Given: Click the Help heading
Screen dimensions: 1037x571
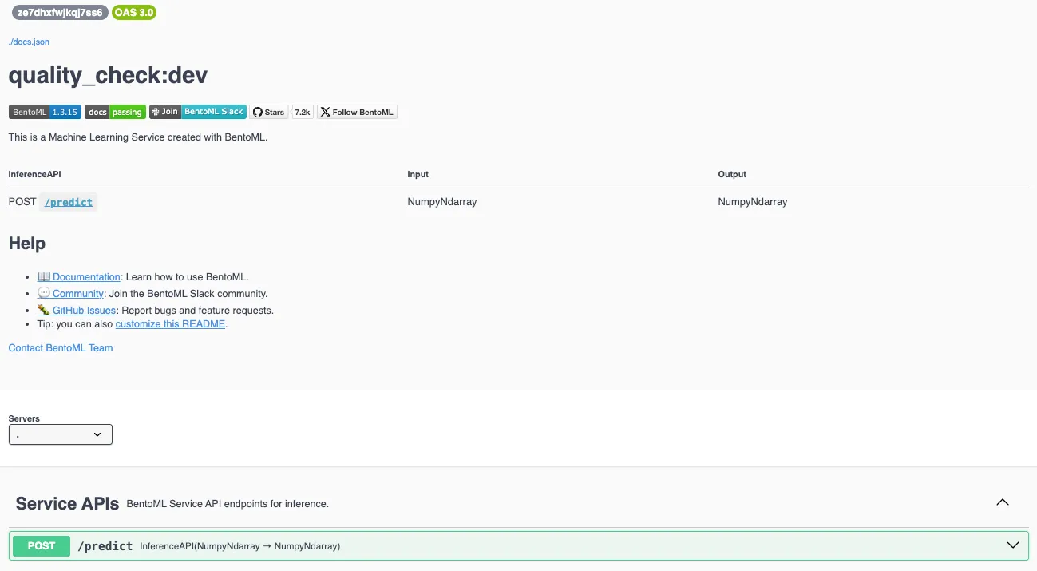Looking at the screenshot, I should (x=27, y=244).
